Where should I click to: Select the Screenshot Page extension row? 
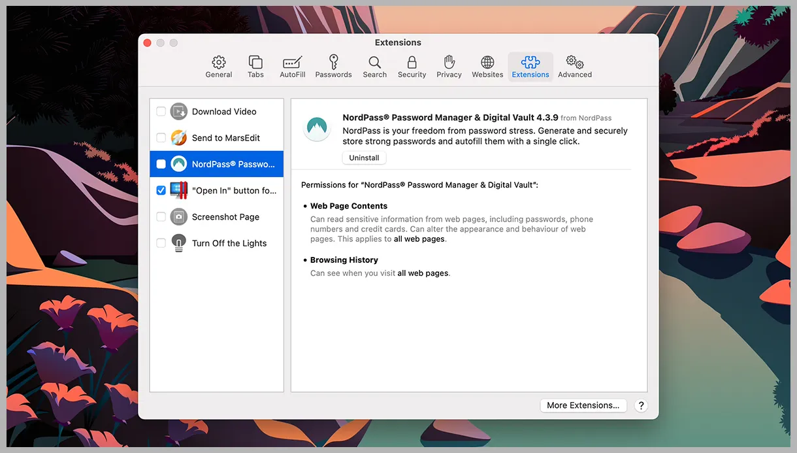pos(225,217)
